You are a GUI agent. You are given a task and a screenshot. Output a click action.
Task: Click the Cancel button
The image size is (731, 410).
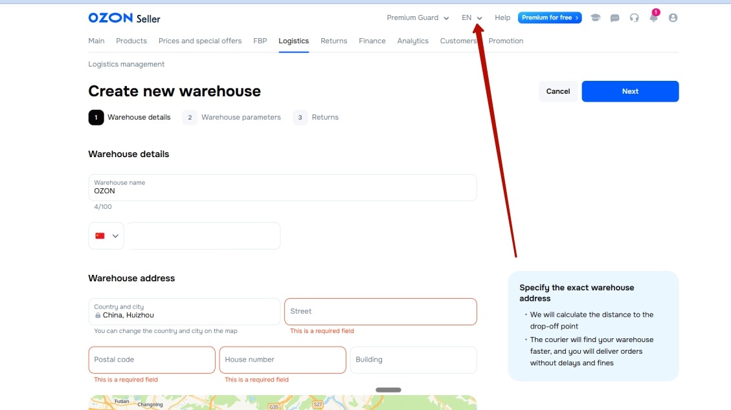click(558, 91)
